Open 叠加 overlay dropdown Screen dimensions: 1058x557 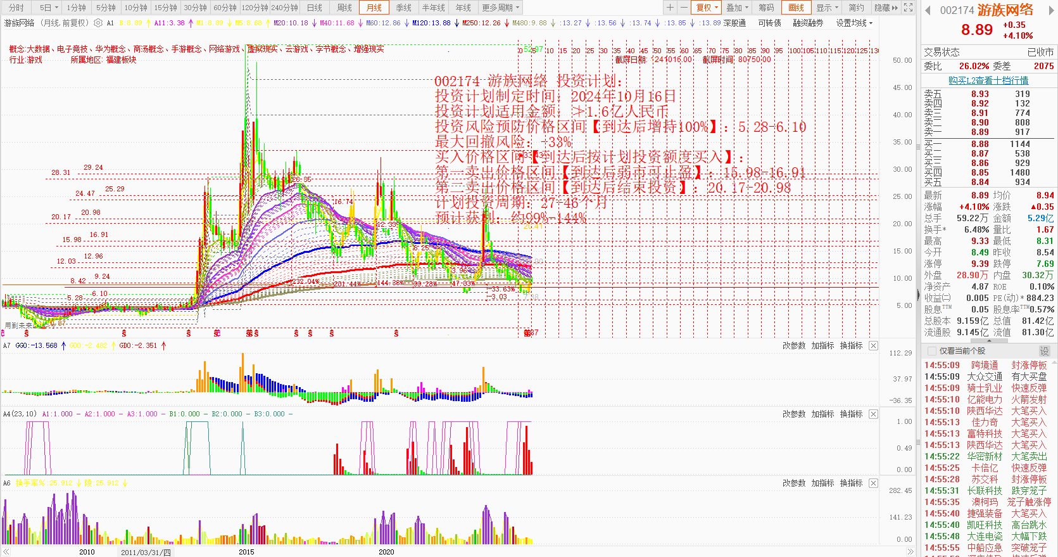[x=737, y=8]
